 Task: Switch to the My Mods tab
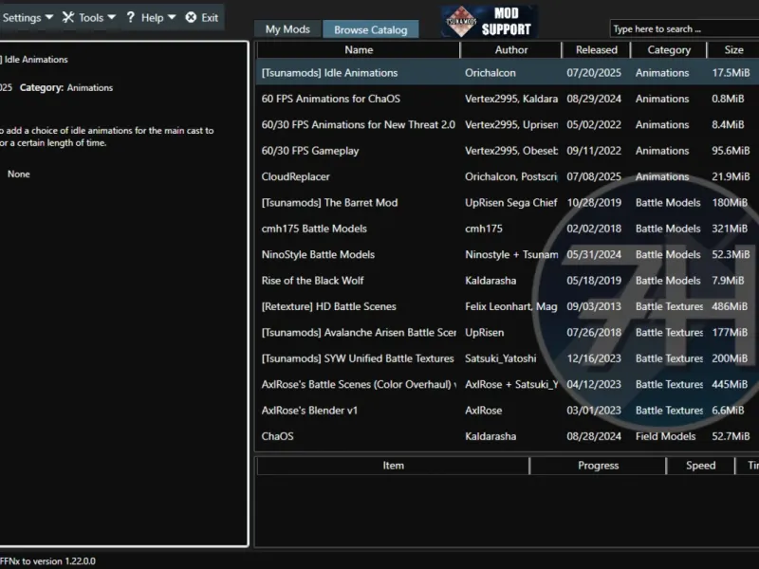287,29
